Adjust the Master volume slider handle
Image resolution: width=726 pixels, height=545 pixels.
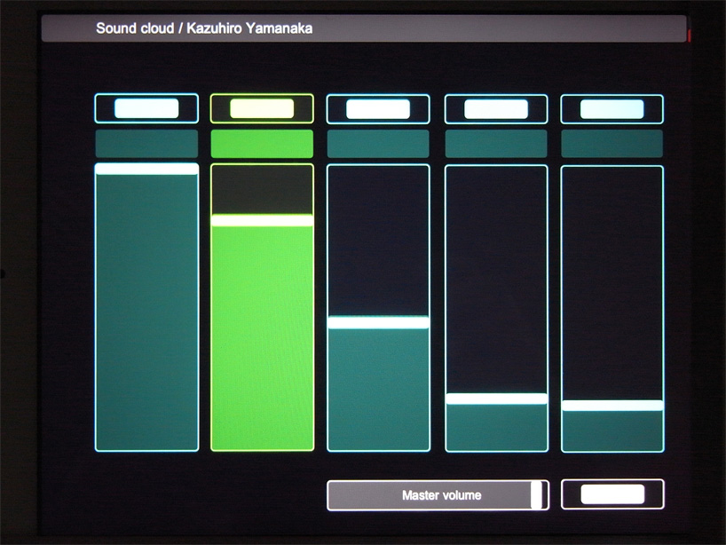(x=538, y=495)
